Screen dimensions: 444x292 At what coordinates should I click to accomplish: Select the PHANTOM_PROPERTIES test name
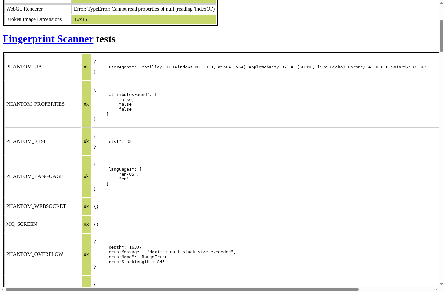[x=35, y=104]
